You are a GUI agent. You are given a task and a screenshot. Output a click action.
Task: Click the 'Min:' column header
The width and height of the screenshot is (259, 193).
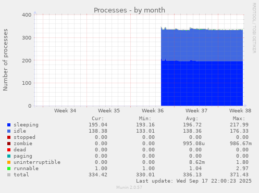click(x=145, y=119)
